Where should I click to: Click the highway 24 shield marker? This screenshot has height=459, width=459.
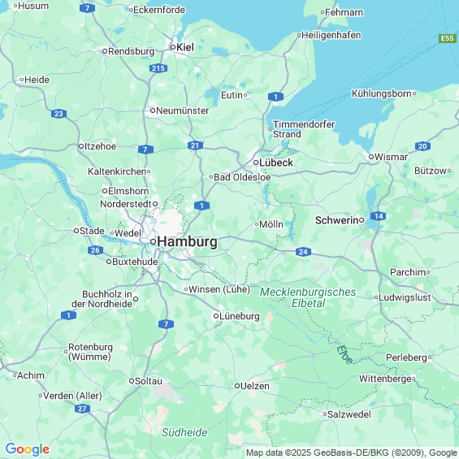[x=303, y=252]
